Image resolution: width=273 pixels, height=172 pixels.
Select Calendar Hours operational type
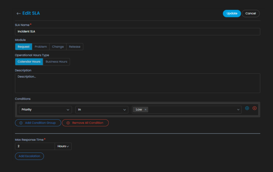[x=29, y=62]
